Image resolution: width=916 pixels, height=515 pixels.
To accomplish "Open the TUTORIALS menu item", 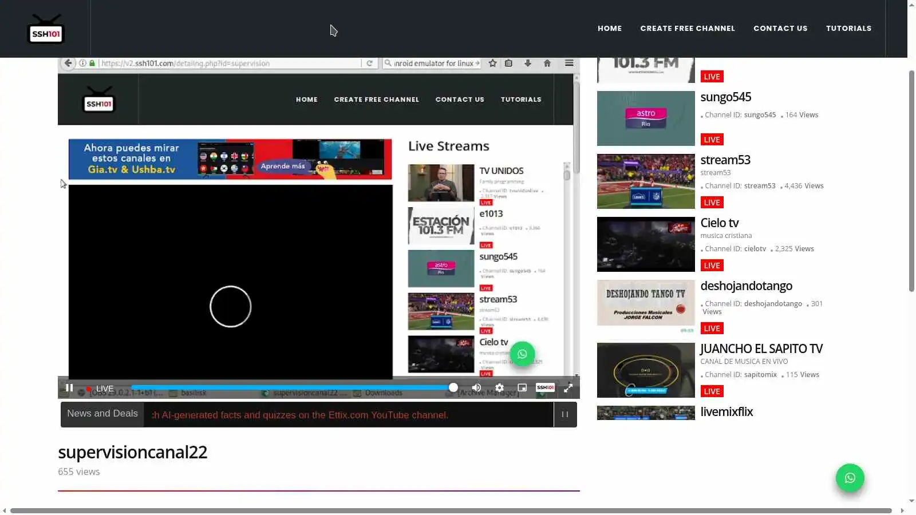I will point(848,29).
